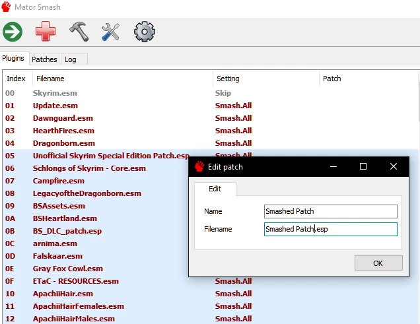Select the Update.esm plugin
420x324 pixels.
coord(55,106)
